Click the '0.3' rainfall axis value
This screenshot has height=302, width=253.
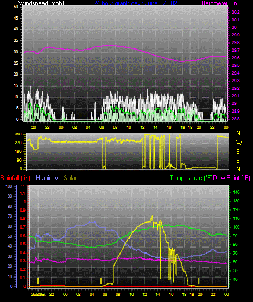(22, 261)
